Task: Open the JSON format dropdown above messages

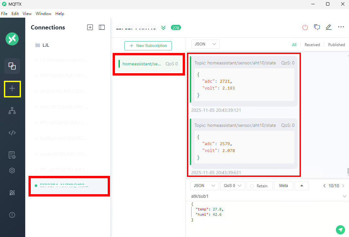Action: point(205,44)
